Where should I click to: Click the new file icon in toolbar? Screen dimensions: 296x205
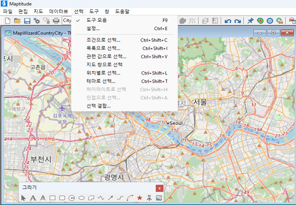click(x=8, y=21)
